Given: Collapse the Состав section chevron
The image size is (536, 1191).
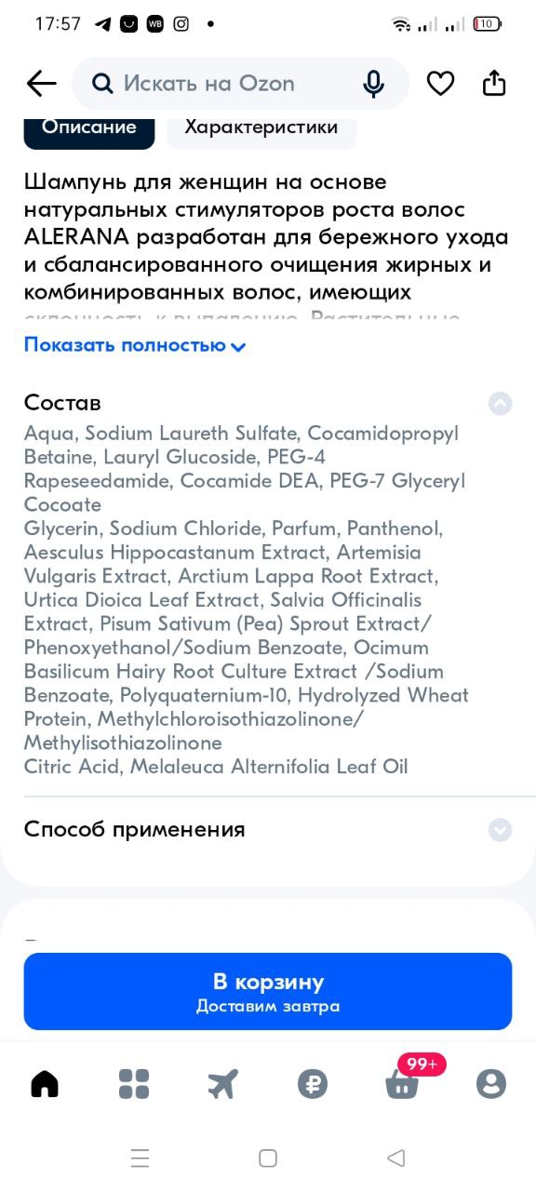Looking at the screenshot, I should click(x=501, y=403).
